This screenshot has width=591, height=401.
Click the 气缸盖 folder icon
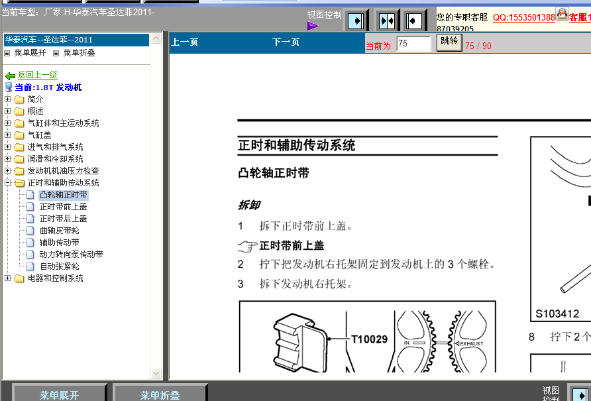[19, 135]
